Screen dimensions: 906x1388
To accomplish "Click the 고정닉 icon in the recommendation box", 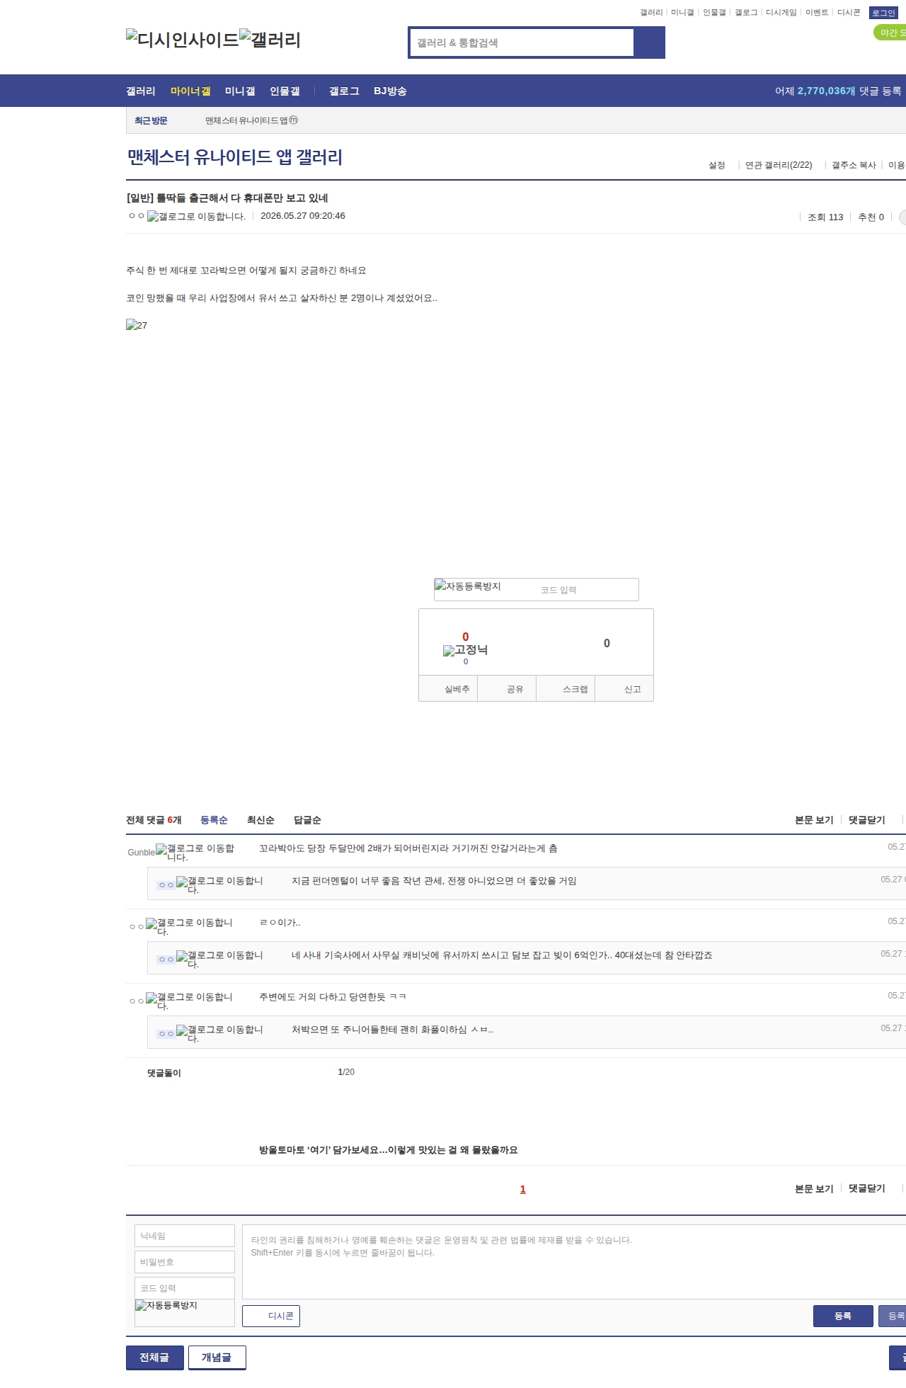I will click(465, 650).
